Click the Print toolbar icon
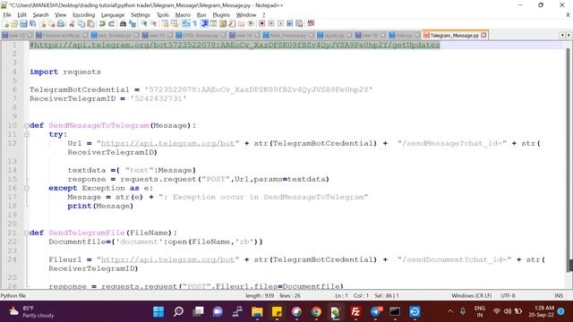Screen dimensions: 573x322 point(61,24)
